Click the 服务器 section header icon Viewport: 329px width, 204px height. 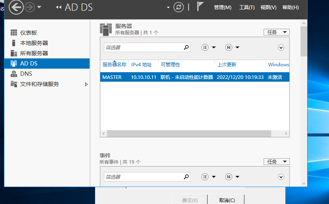pyautogui.click(x=106, y=30)
